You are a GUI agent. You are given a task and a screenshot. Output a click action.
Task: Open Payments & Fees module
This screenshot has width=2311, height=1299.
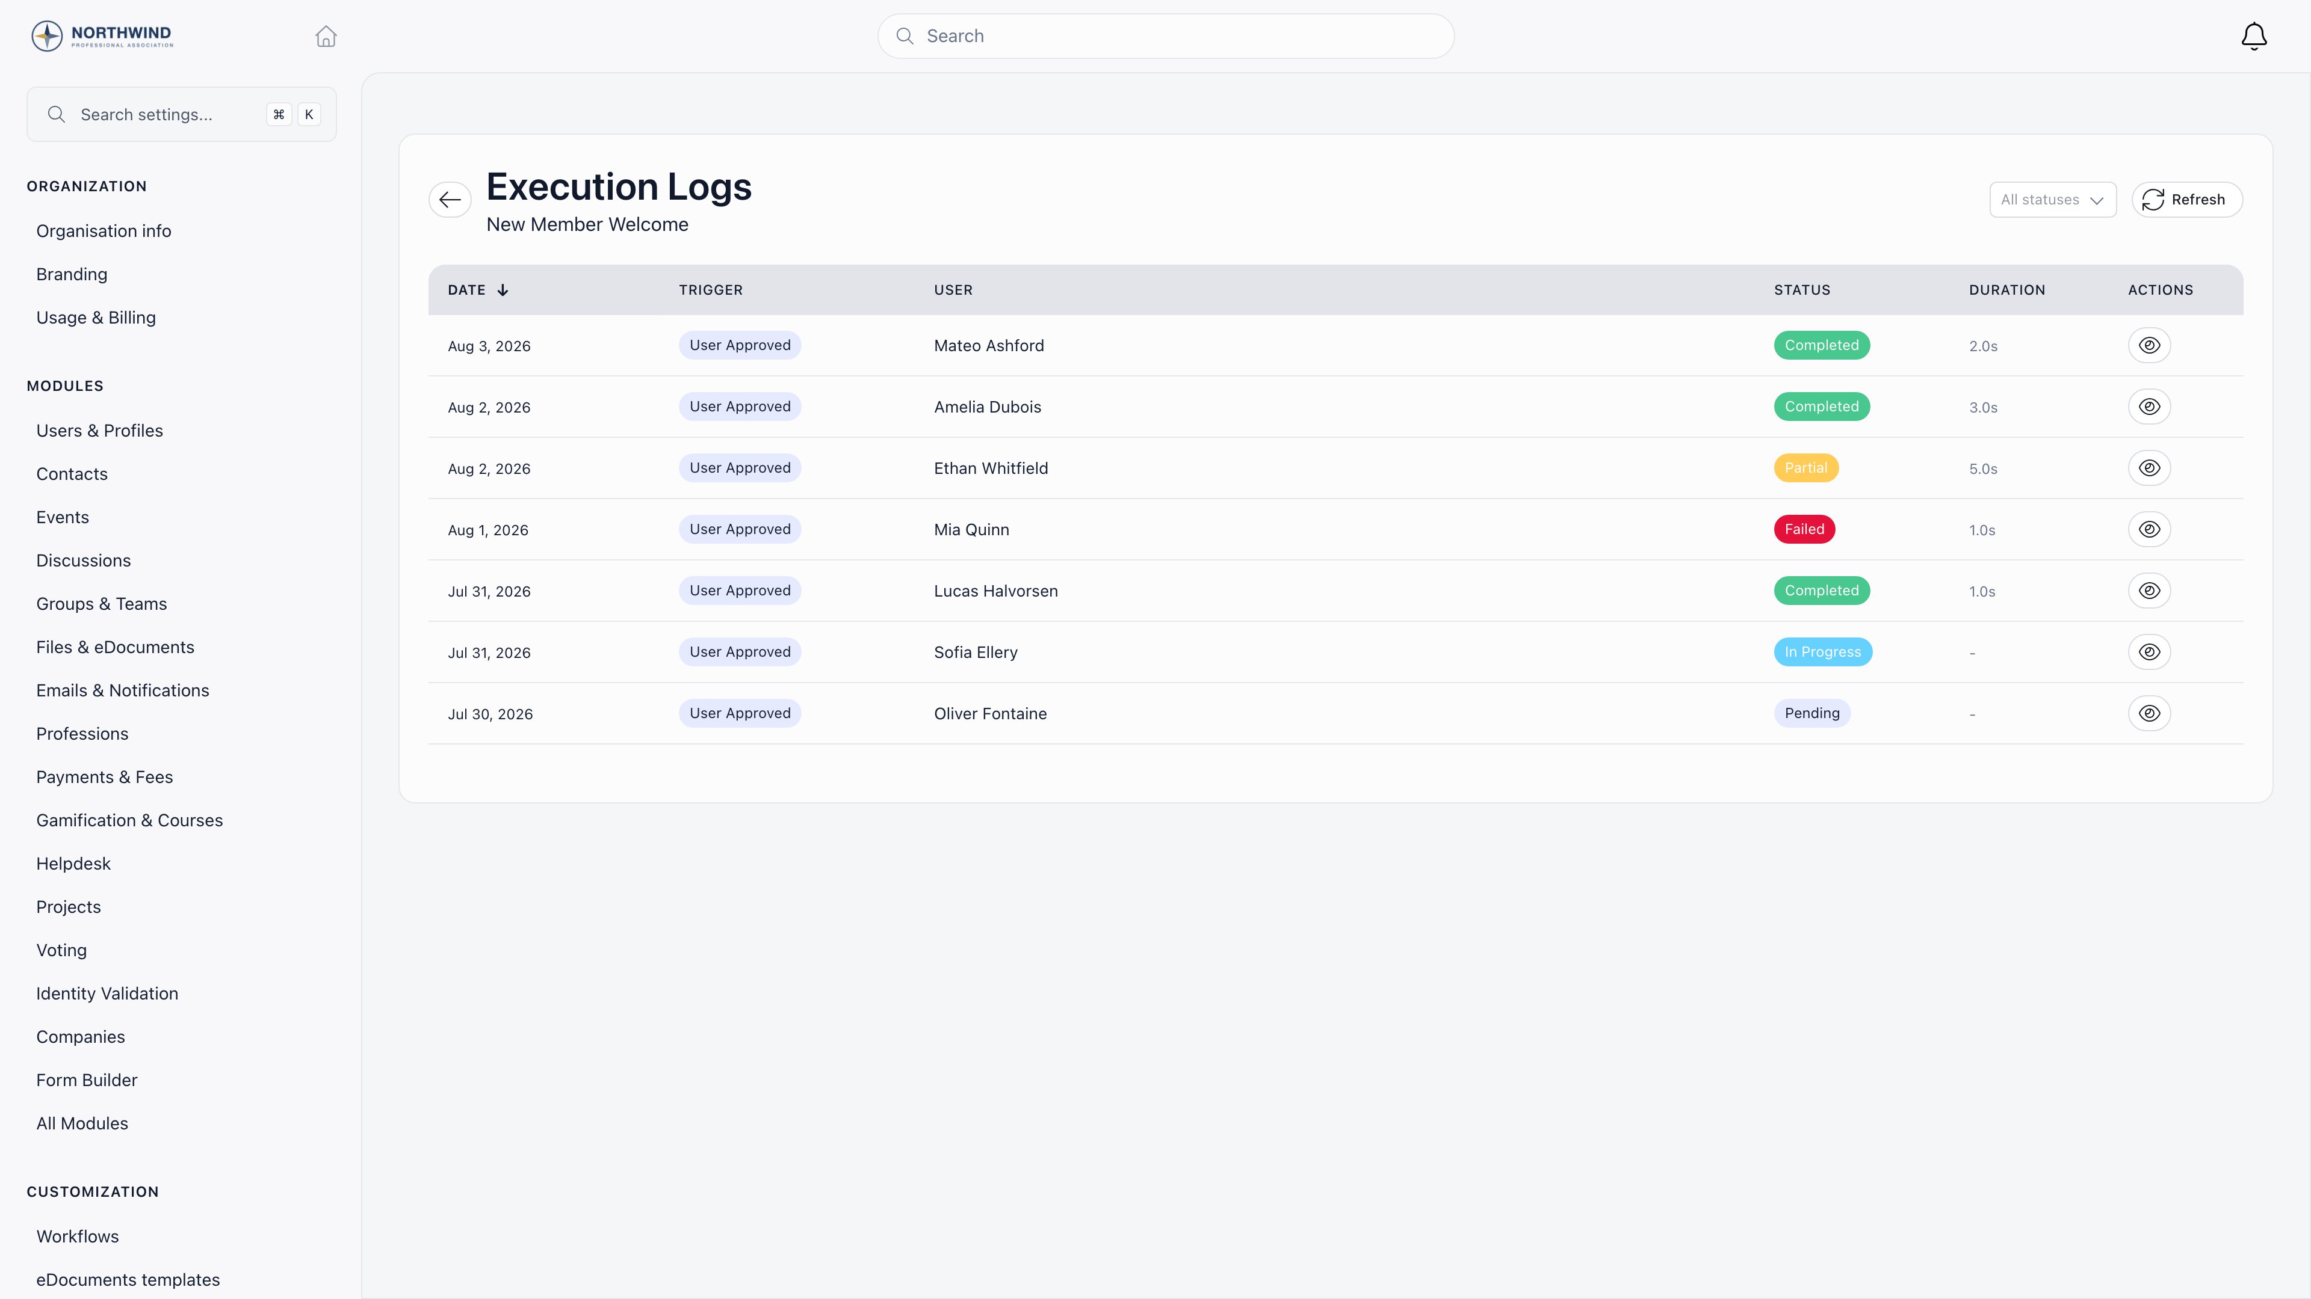click(104, 777)
